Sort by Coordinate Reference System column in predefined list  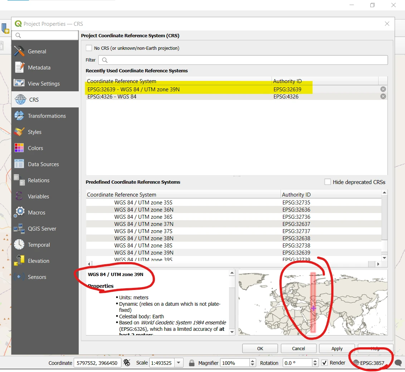tap(183, 194)
